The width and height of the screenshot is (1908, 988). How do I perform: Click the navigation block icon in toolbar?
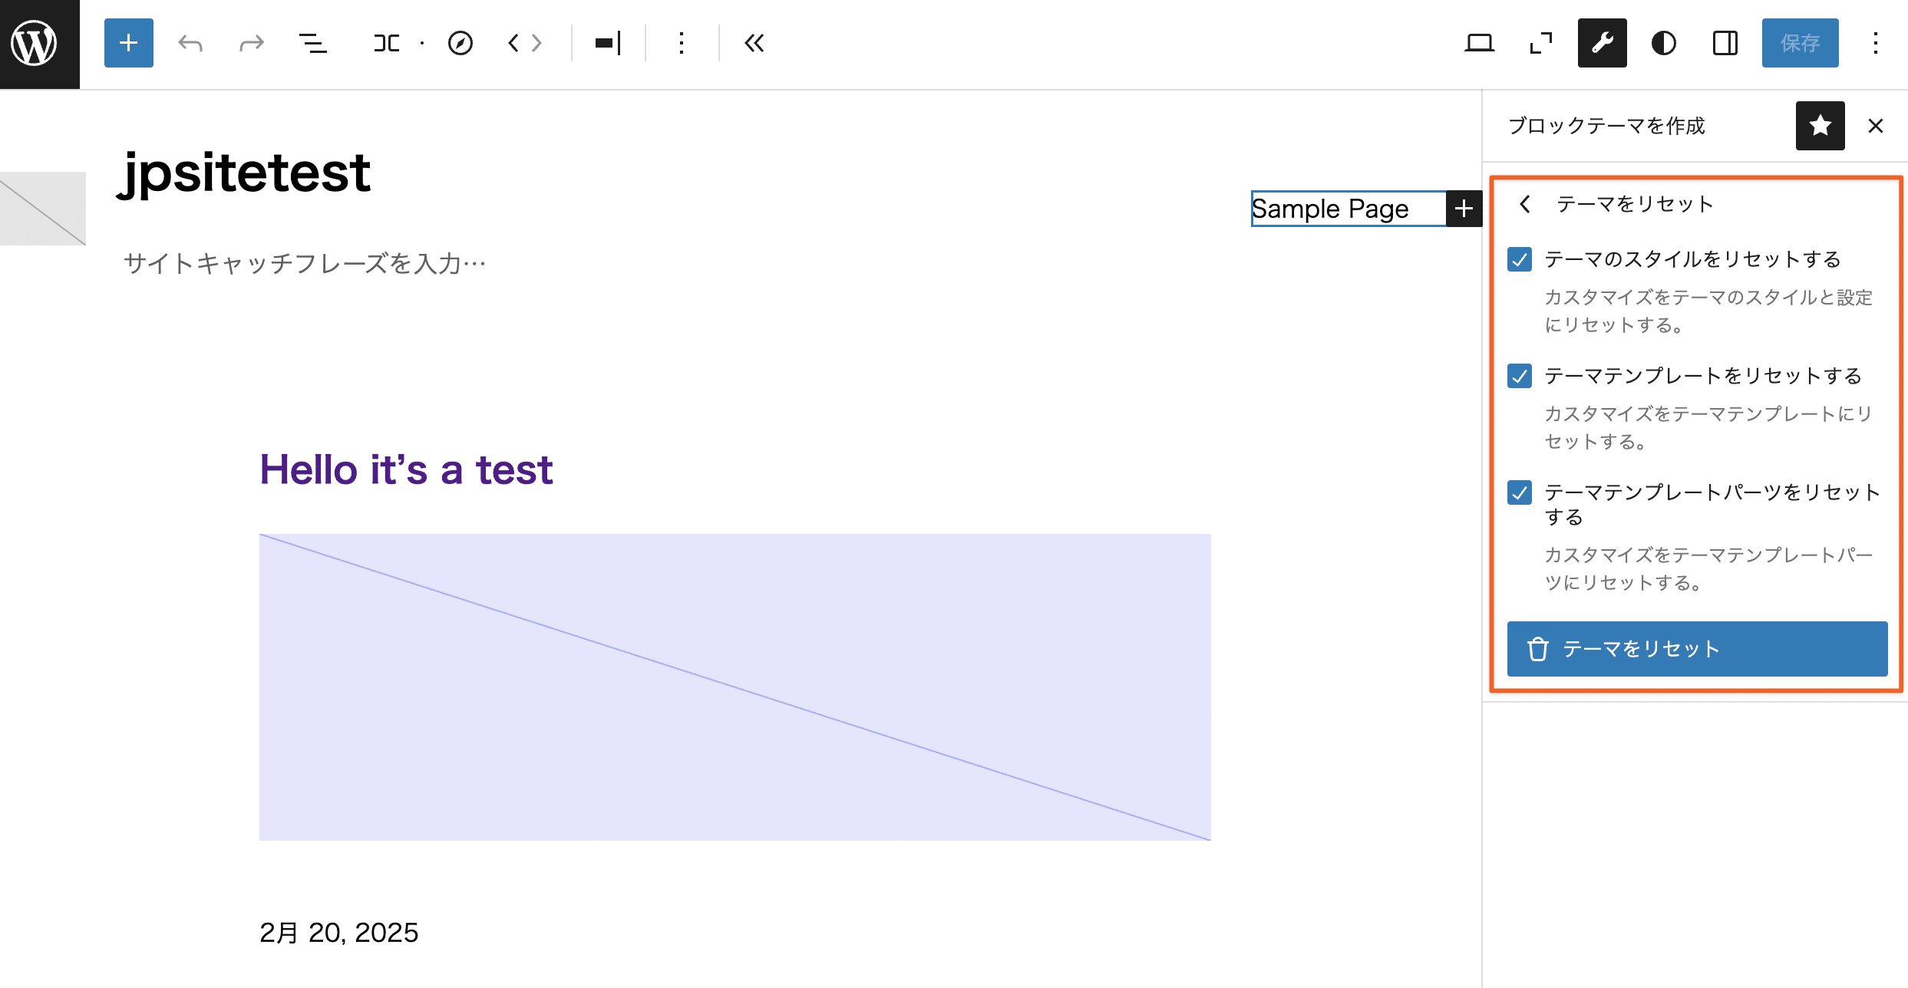tap(387, 43)
